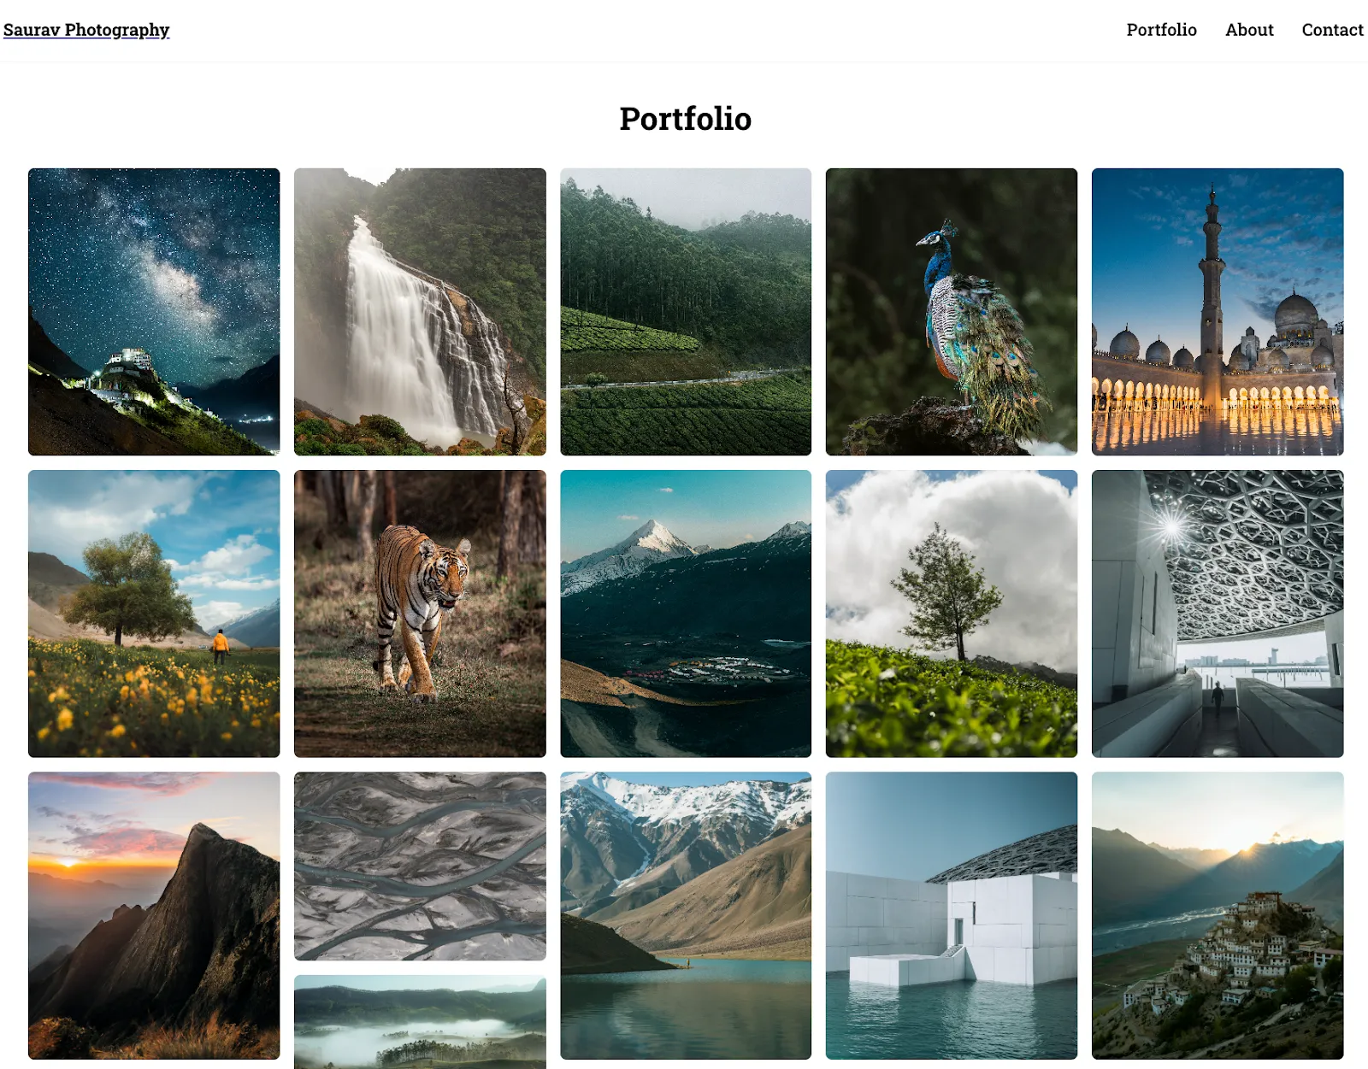View the snow peak mountain valley photo
This screenshot has height=1069, width=1368.
[x=686, y=614]
